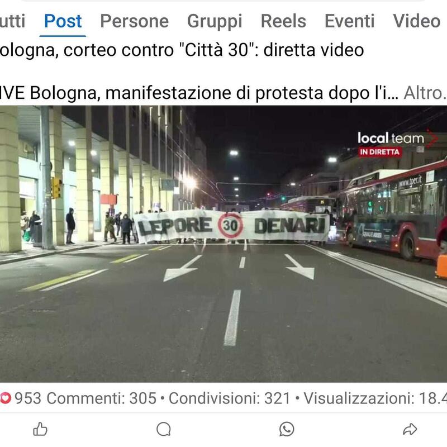447x447 pixels.
Task: Go to the Eventi tab
Action: pyautogui.click(x=350, y=21)
